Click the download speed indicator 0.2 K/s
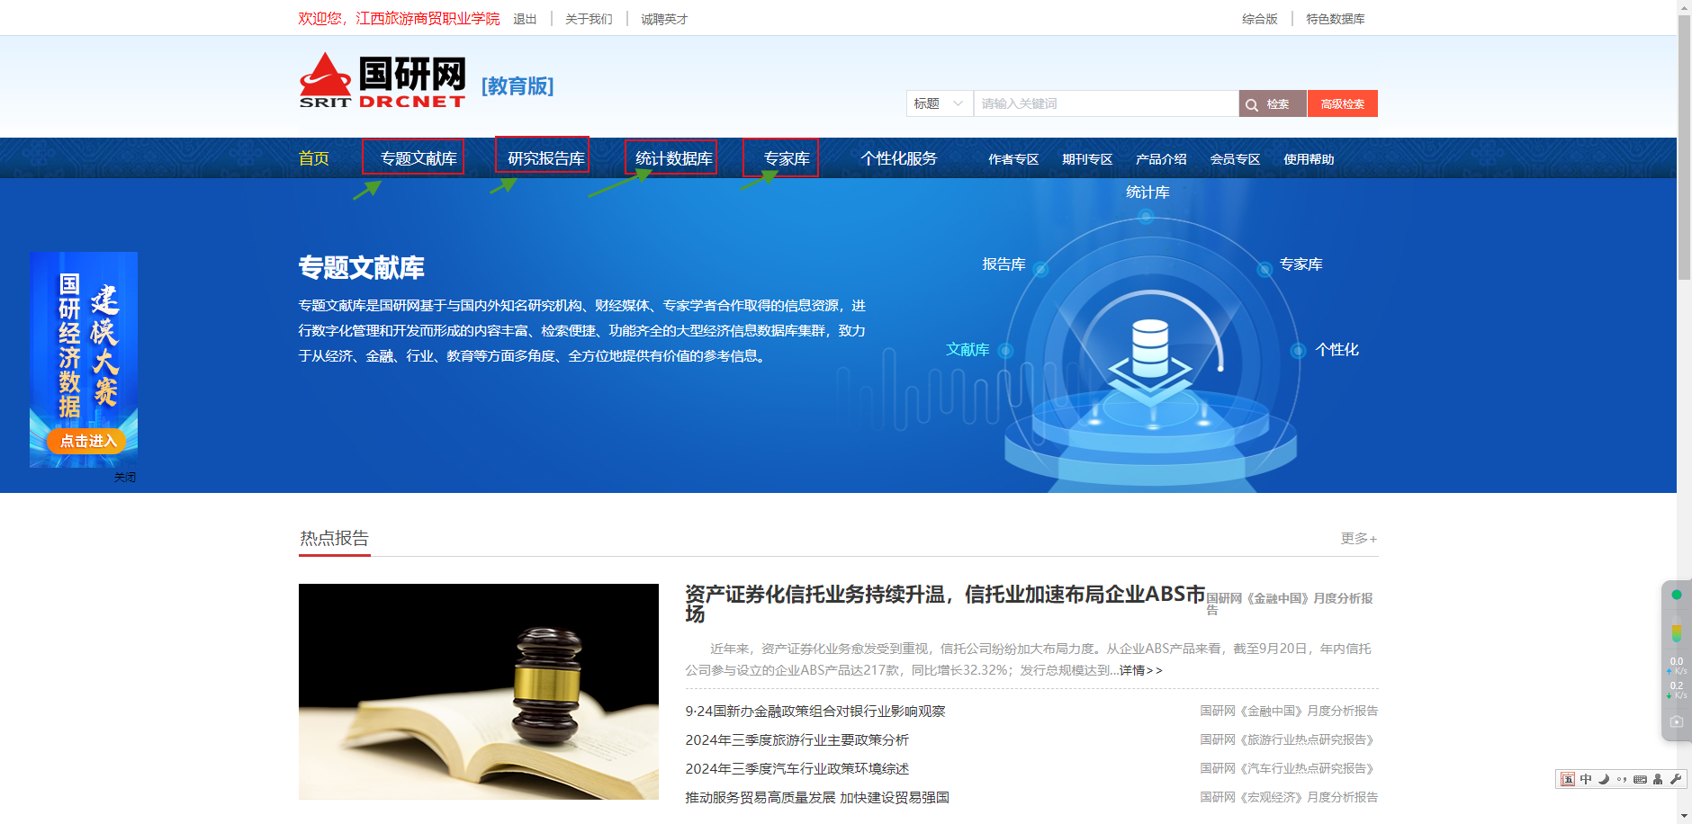Screen dimensions: 1692x824 pos(1677,690)
